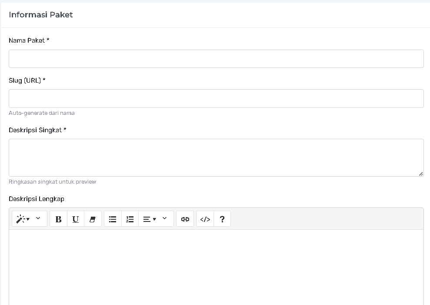The height and width of the screenshot is (305, 430).
Task: Click the eraser to remove font style
Action: 93,219
